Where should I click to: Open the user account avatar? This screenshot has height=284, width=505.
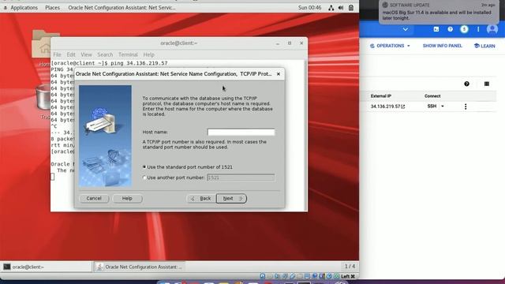click(x=492, y=29)
